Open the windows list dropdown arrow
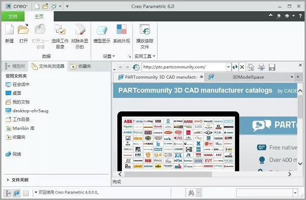Viewport: 306px width, 200px height. coord(60,7)
